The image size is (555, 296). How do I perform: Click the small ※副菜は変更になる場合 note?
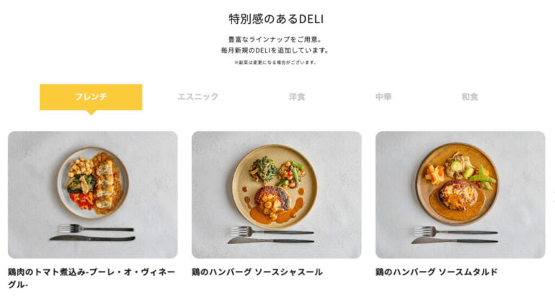(x=275, y=62)
